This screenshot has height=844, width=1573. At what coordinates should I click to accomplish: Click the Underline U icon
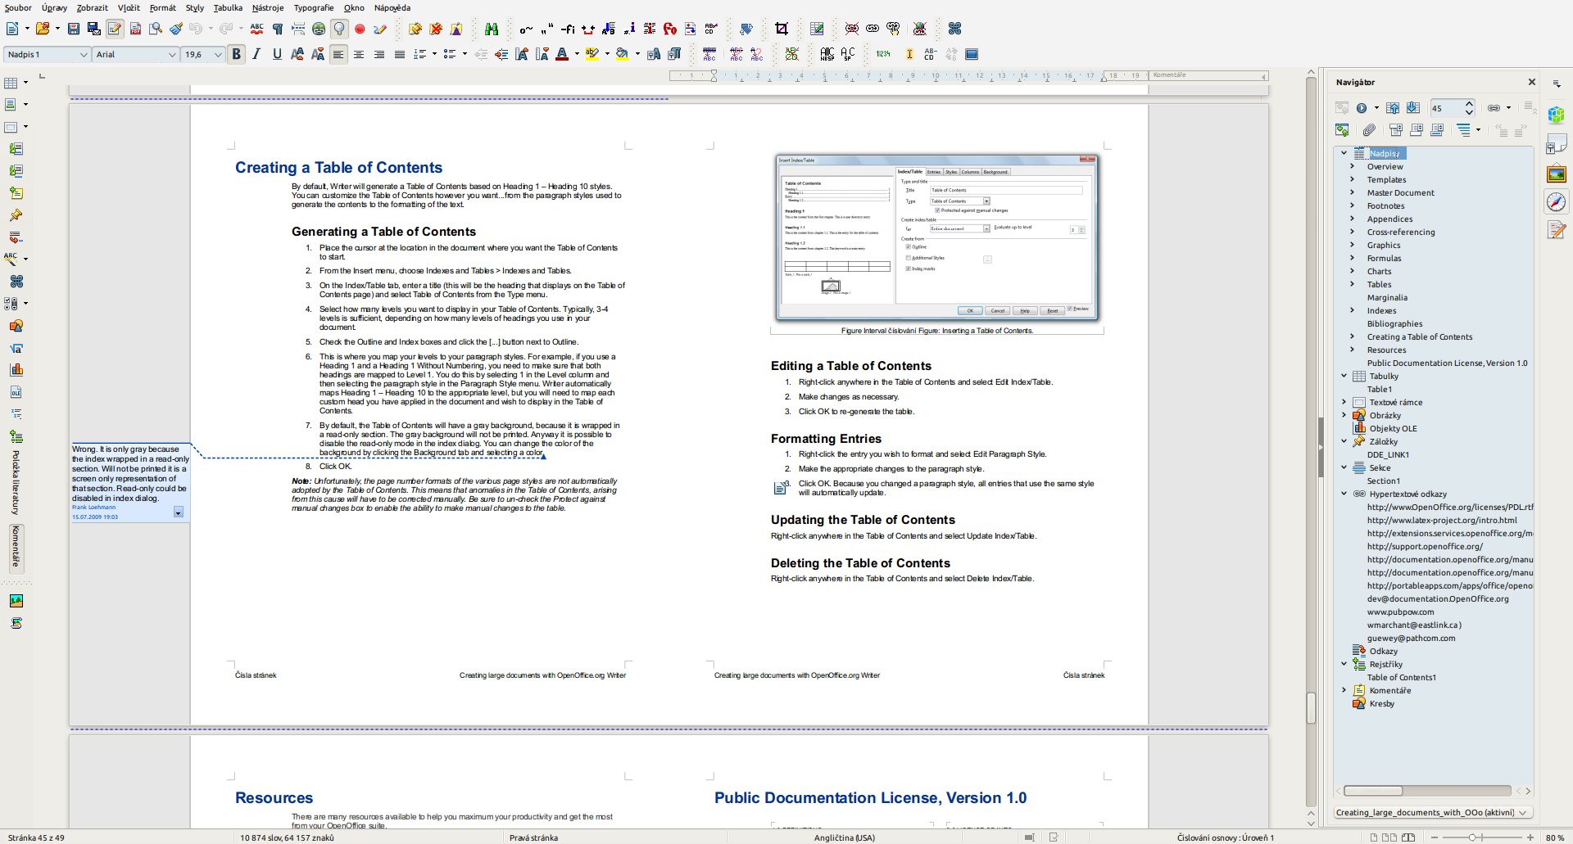[277, 54]
